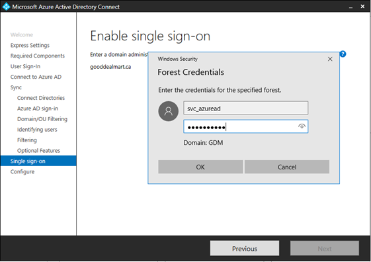Select Required Components in sidebar
This screenshot has width=371, height=262.
click(x=38, y=56)
